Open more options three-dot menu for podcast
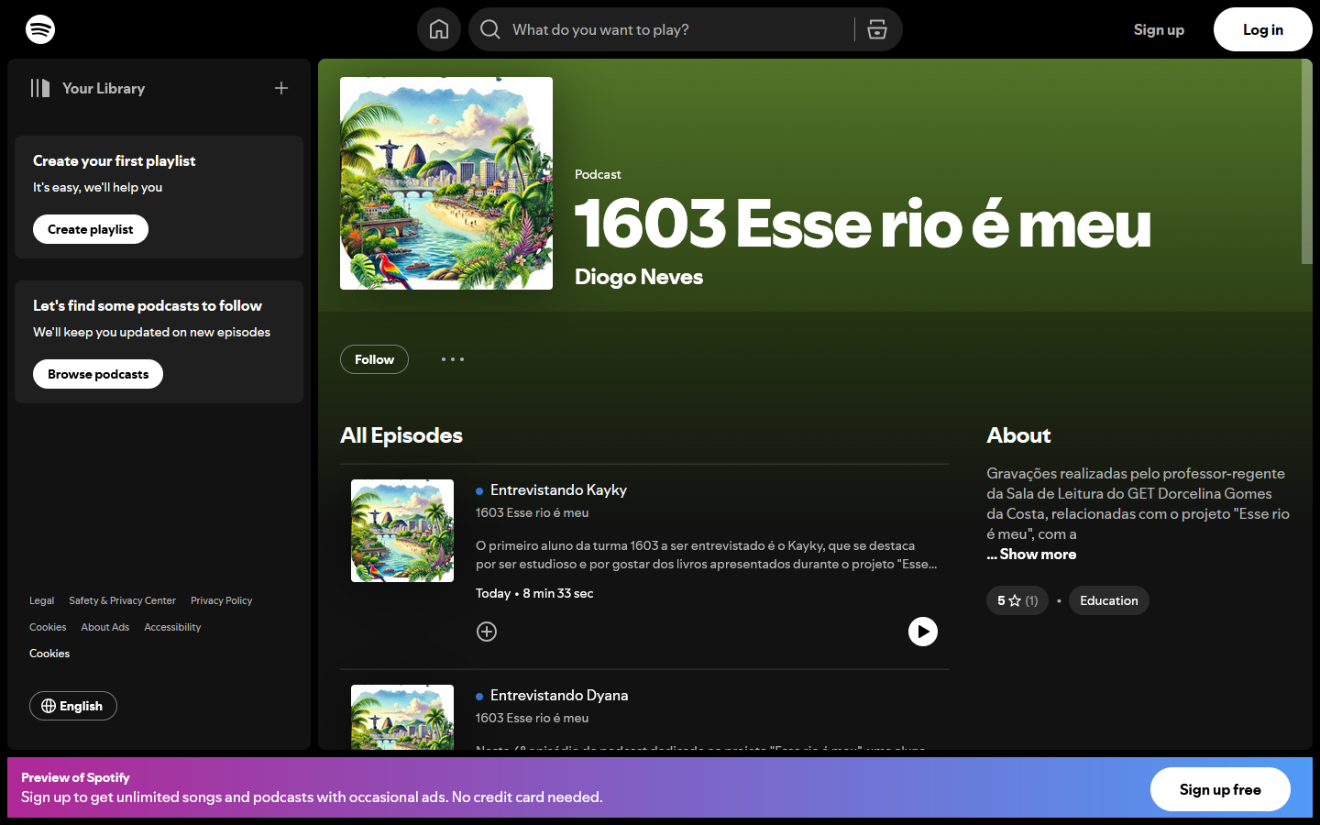Image resolution: width=1320 pixels, height=825 pixels. [x=453, y=359]
